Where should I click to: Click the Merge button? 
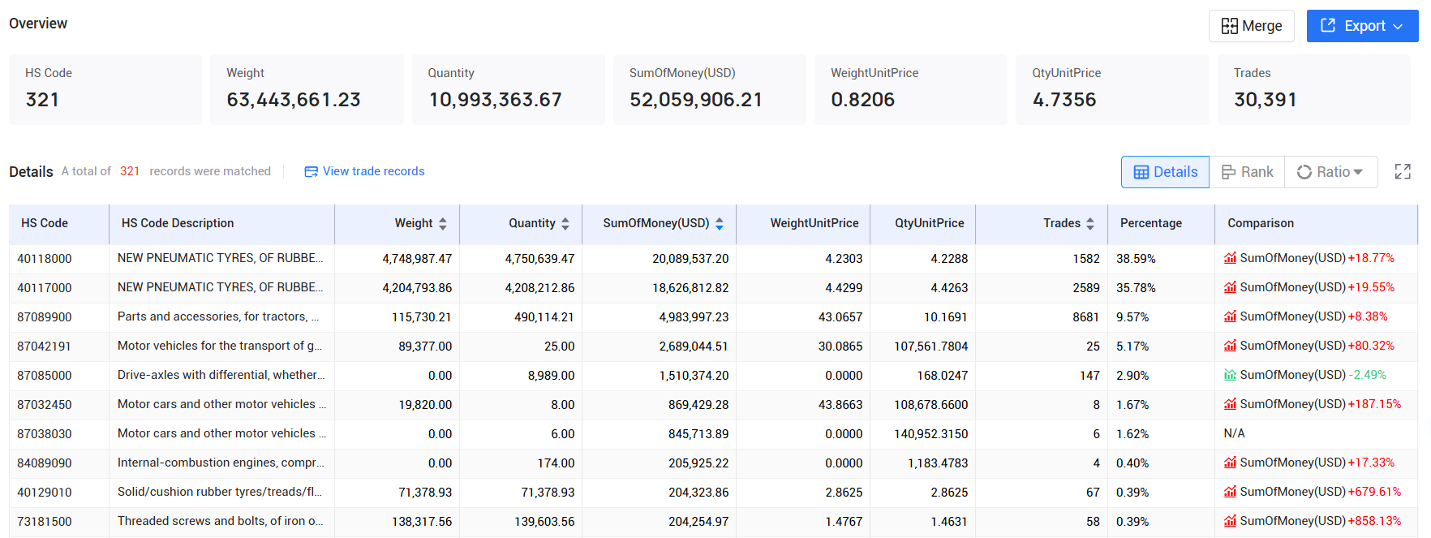1251,26
